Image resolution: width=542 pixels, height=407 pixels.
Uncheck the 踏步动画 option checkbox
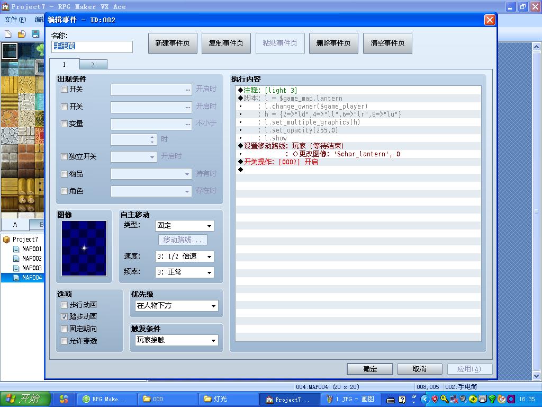click(64, 316)
